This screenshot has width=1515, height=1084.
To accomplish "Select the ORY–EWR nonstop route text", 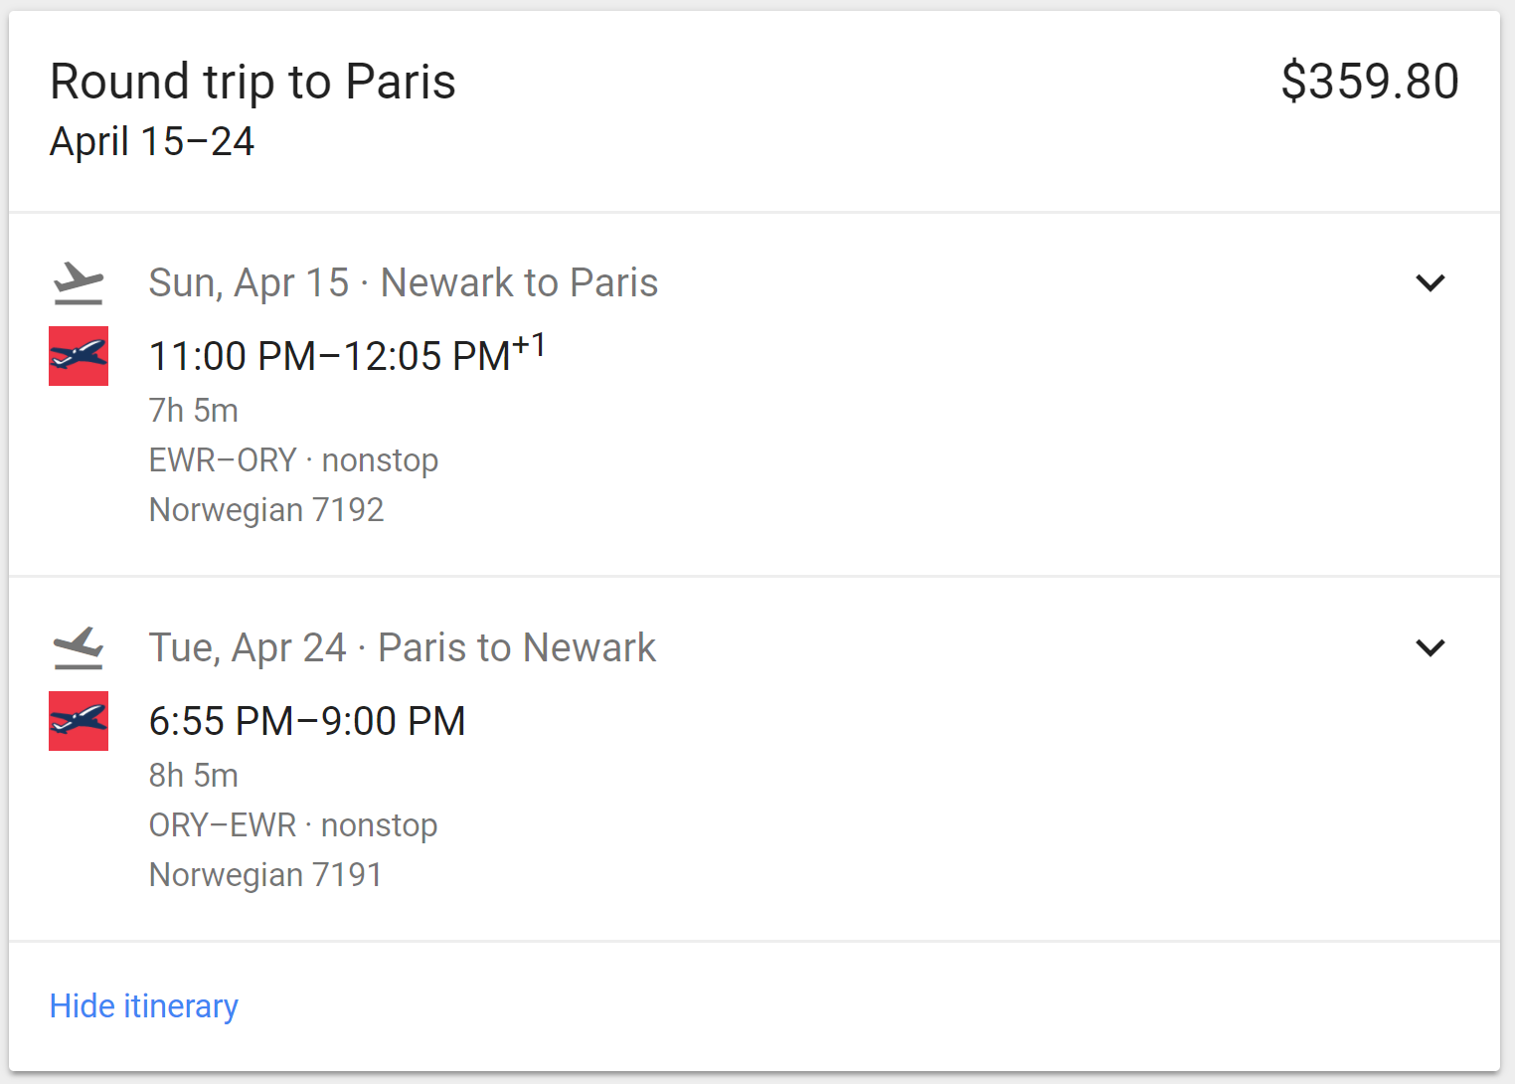I will coord(293,825).
